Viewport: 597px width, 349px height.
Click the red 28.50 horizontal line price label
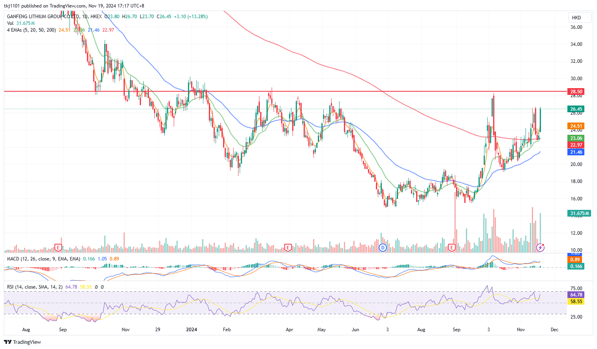tap(576, 92)
